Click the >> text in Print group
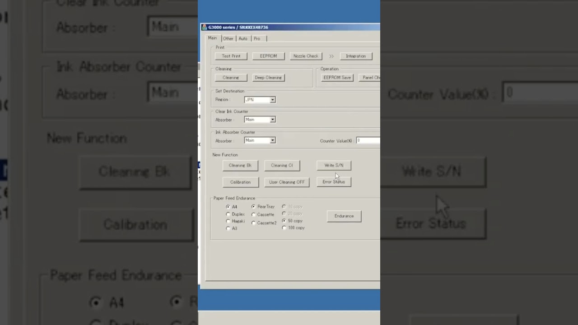 331,56
